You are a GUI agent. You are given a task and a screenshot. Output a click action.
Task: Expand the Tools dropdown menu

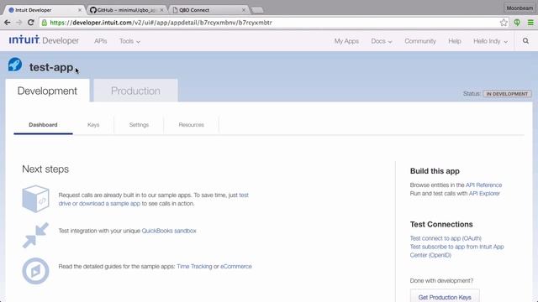(129, 41)
